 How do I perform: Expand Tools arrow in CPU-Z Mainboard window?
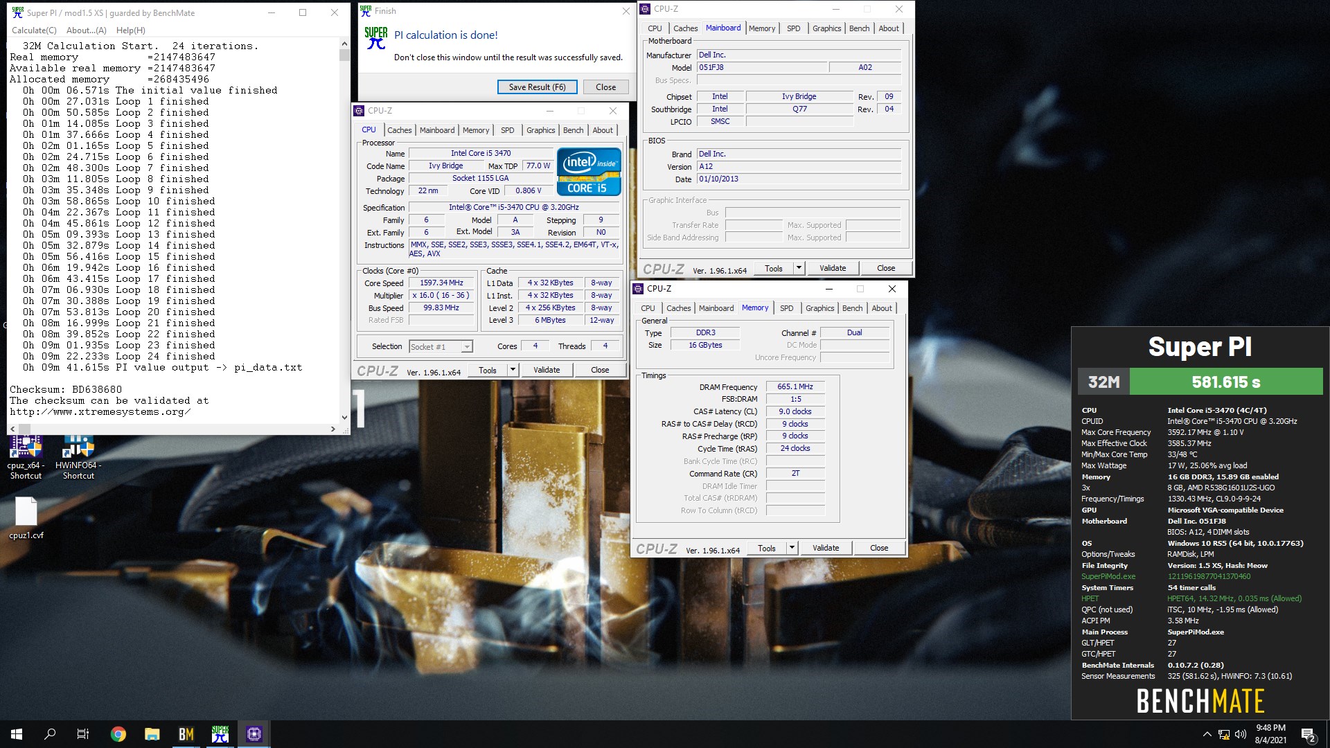click(x=799, y=268)
